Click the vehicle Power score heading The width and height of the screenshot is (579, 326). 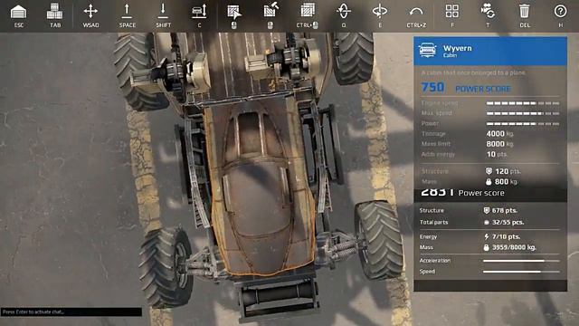click(481, 193)
